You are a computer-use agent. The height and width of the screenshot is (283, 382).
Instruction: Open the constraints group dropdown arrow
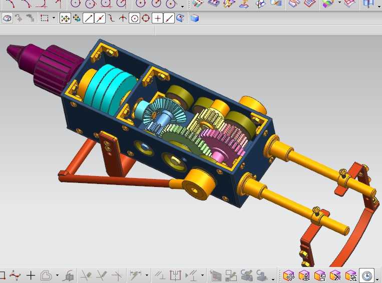tap(202, 275)
